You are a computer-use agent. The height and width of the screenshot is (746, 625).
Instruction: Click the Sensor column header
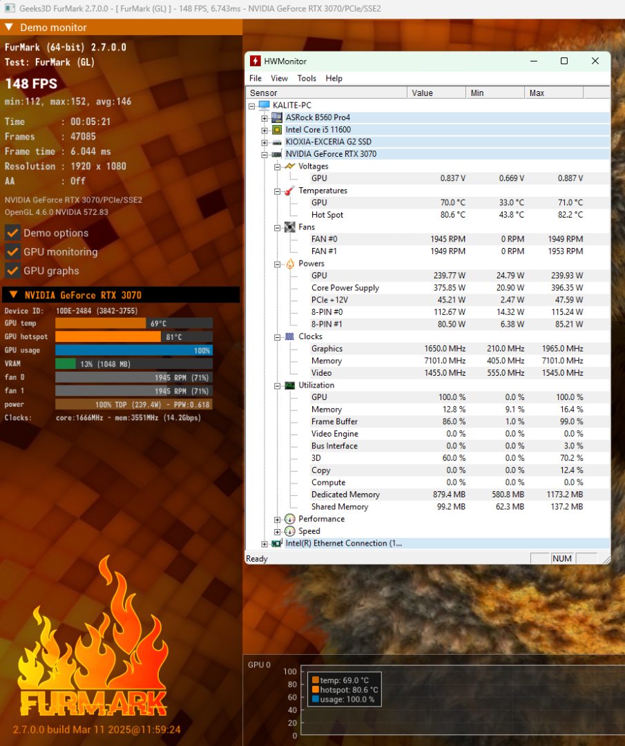pyautogui.click(x=326, y=93)
